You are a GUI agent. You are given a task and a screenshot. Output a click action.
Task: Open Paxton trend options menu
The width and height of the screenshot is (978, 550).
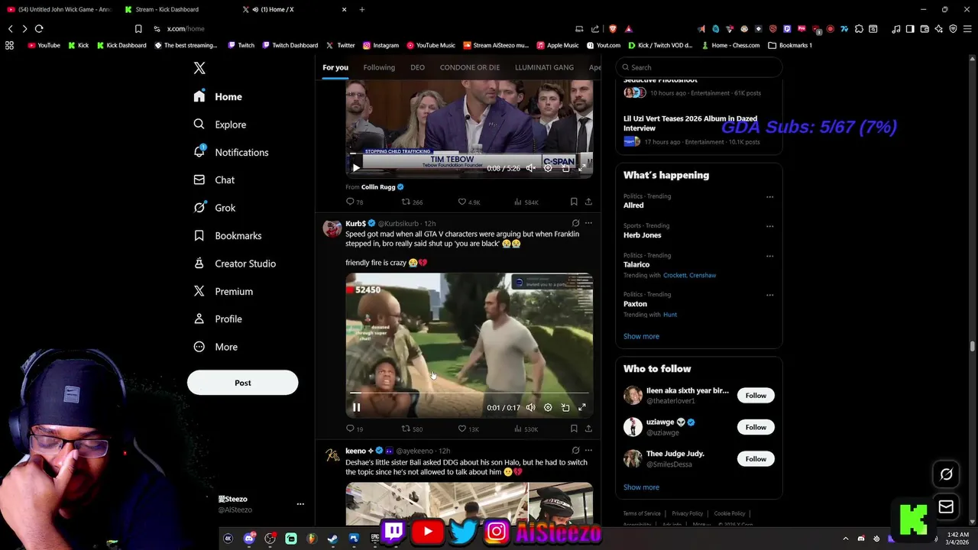(769, 295)
